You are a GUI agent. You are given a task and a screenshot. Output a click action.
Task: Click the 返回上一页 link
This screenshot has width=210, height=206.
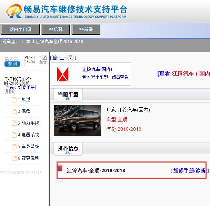tap(63, 58)
